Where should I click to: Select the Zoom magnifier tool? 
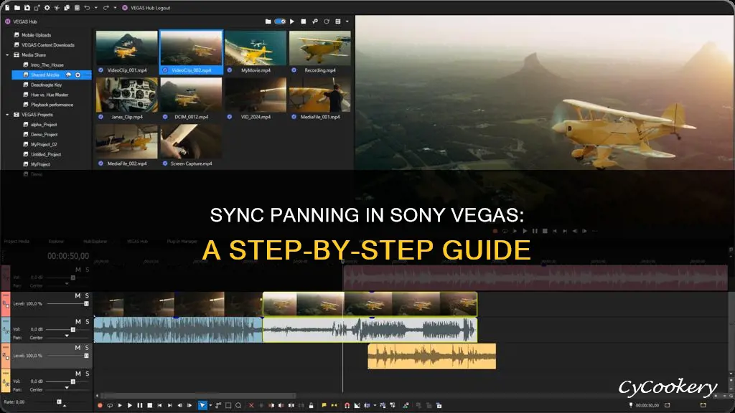238,406
